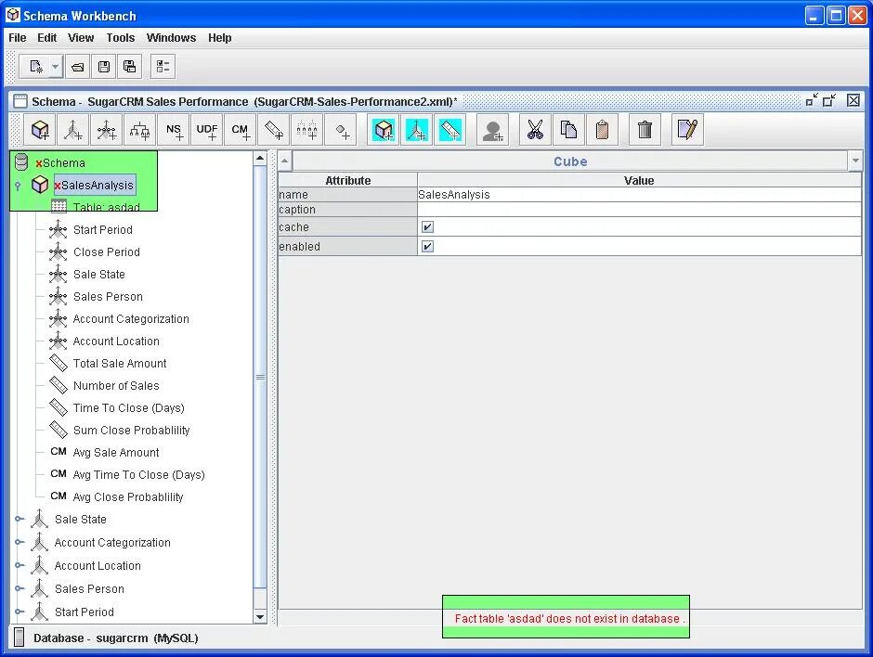Select the Avg Sale Amount calculated member
The width and height of the screenshot is (873, 657).
click(116, 452)
